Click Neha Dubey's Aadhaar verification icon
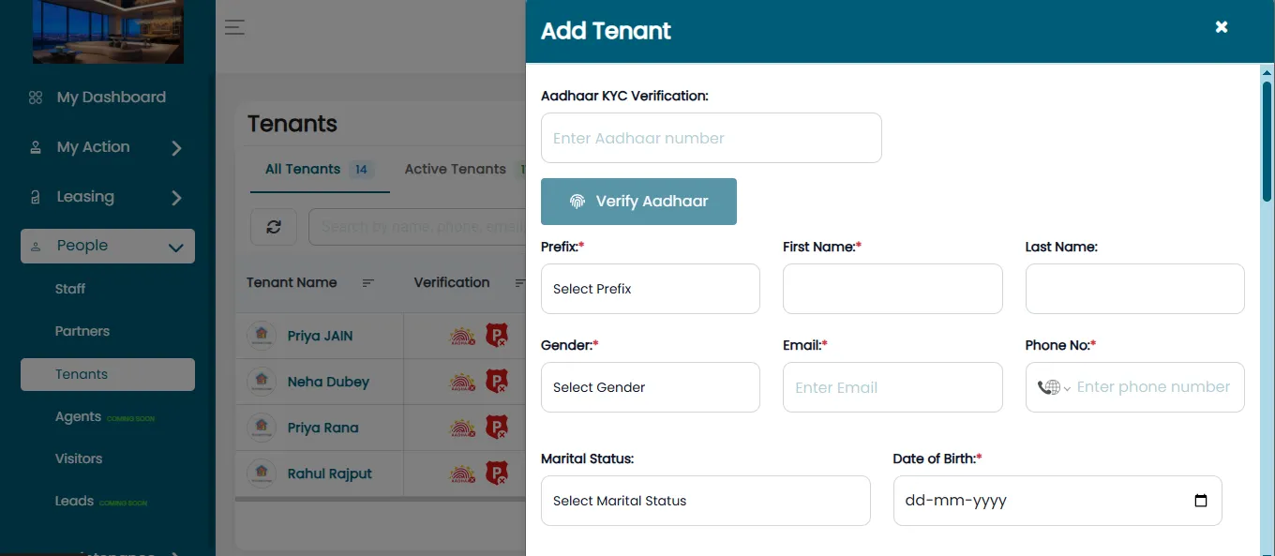Image resolution: width=1275 pixels, height=556 pixels. [463, 382]
